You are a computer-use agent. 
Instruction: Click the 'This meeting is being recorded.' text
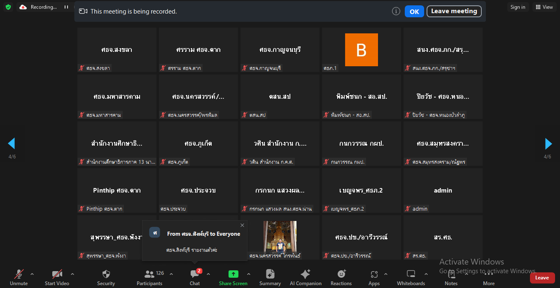click(134, 12)
